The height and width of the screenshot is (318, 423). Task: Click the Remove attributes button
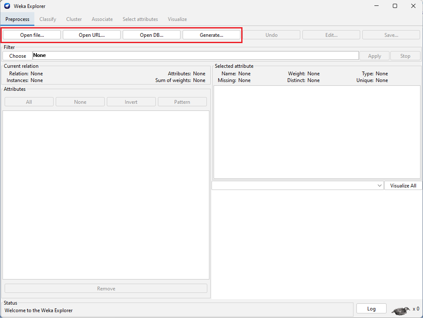(106, 288)
